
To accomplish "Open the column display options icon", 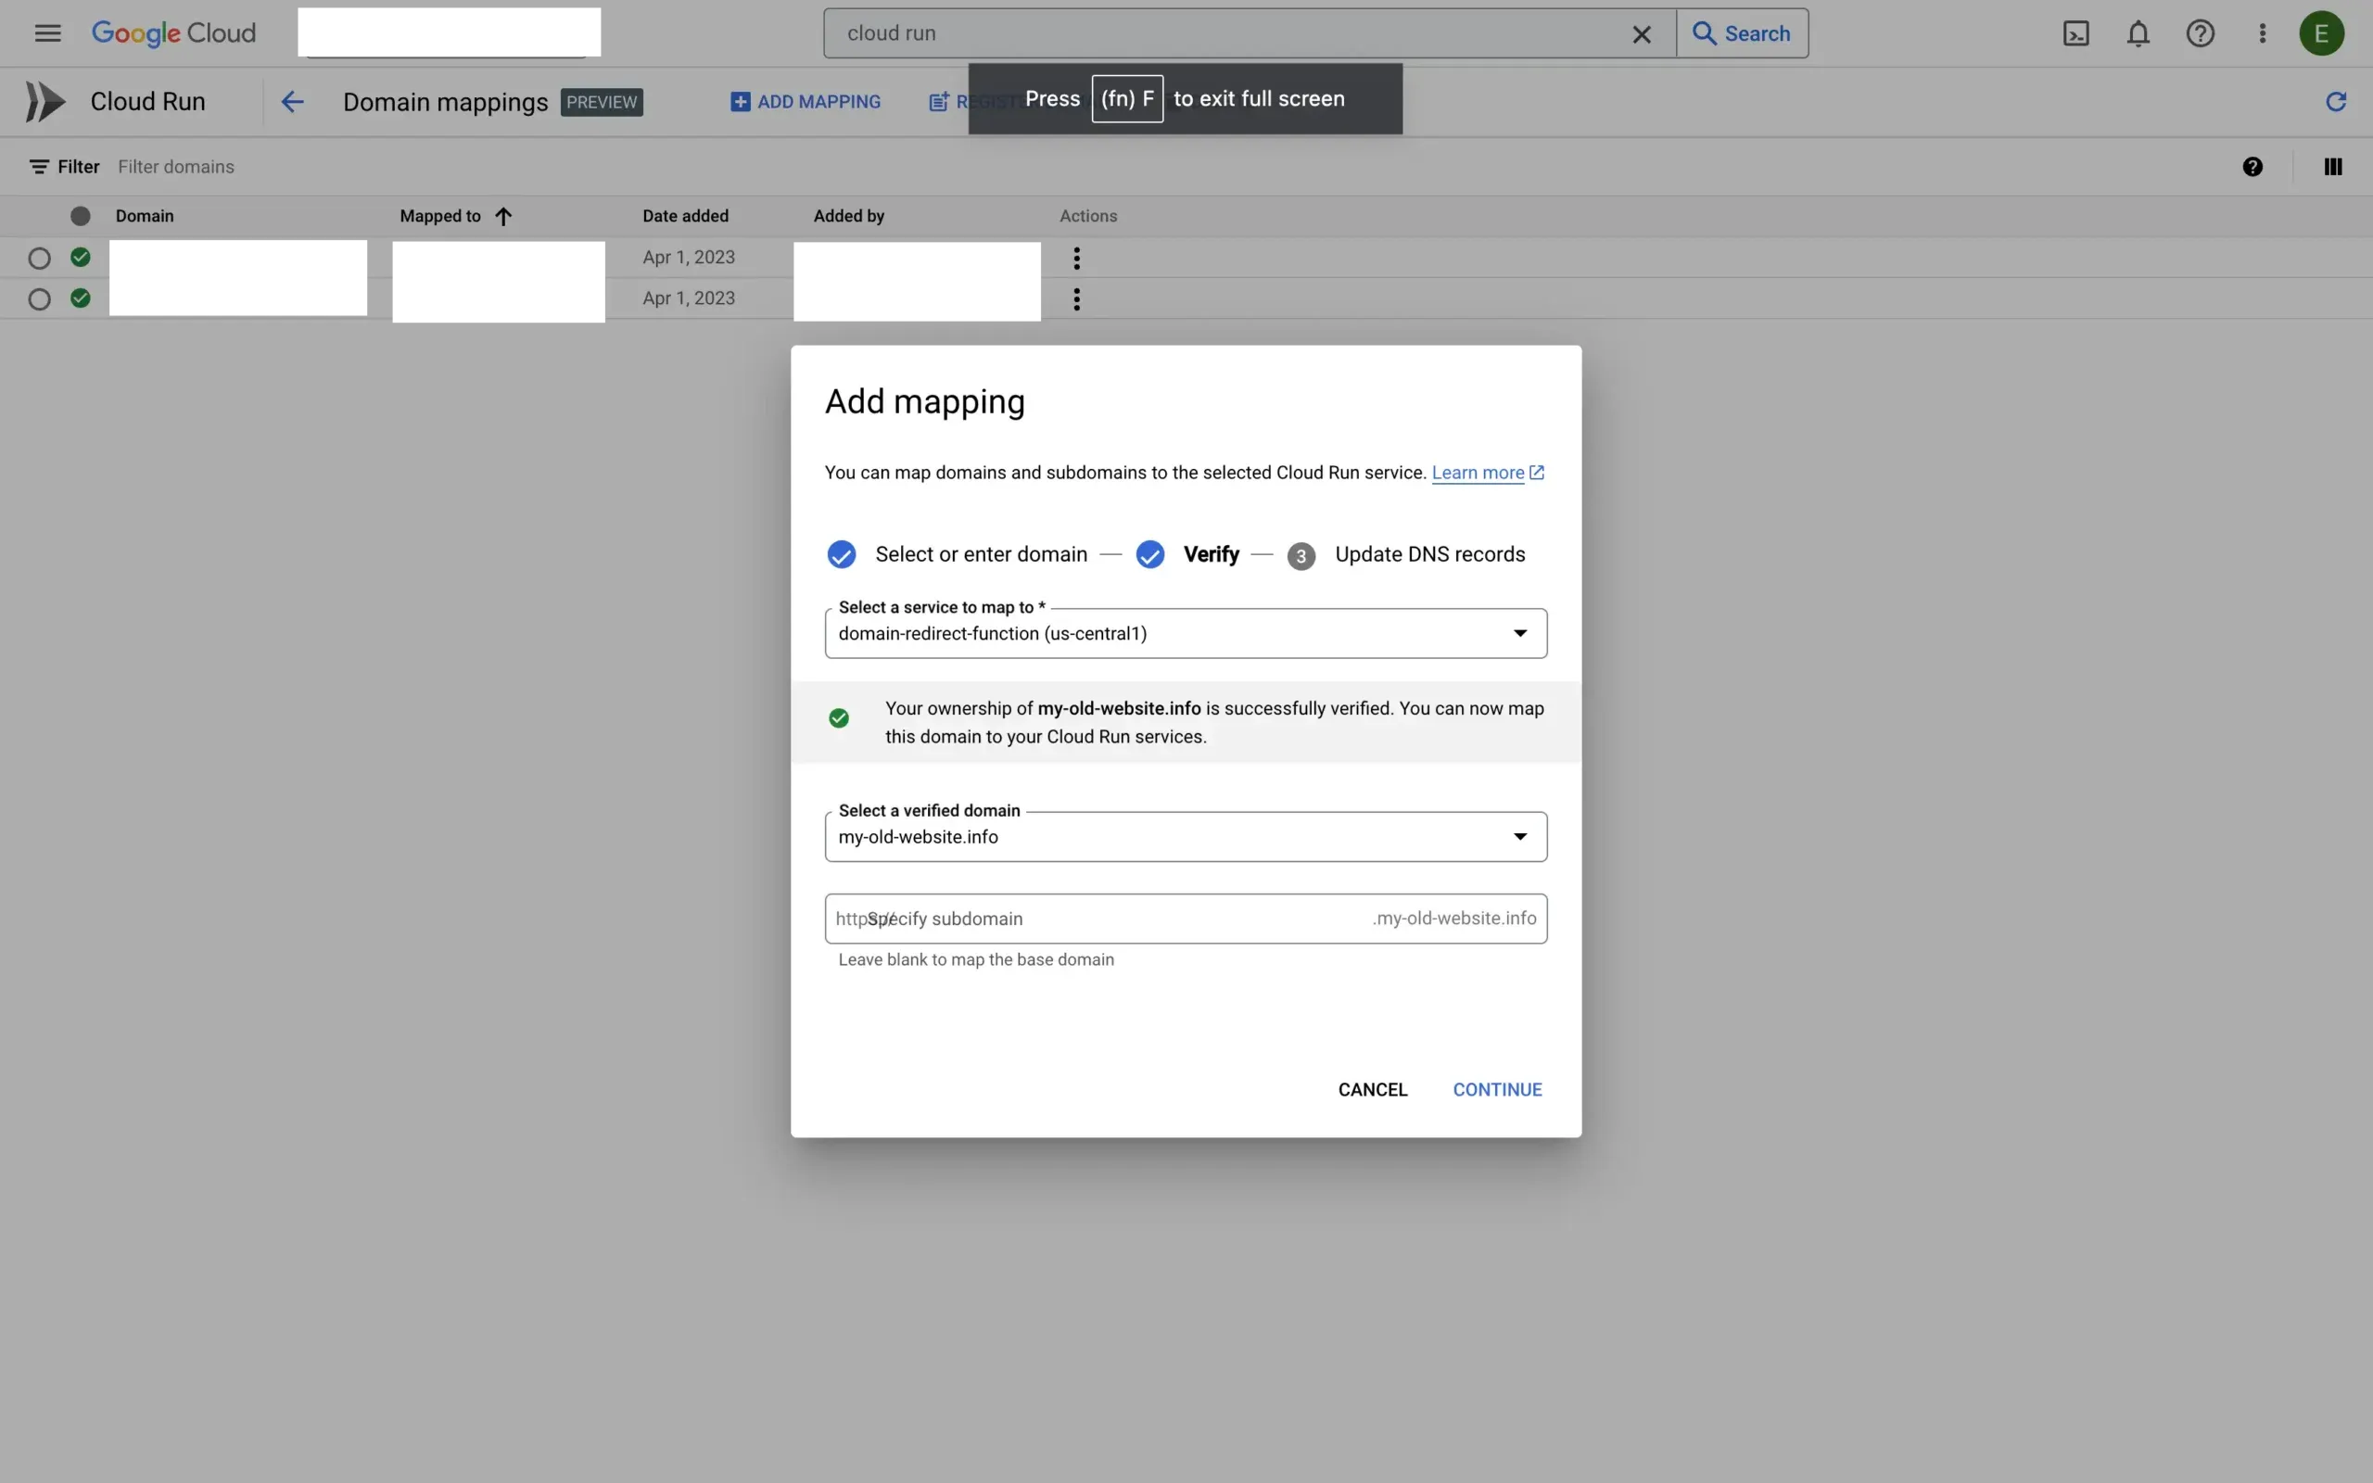I will tap(2333, 167).
